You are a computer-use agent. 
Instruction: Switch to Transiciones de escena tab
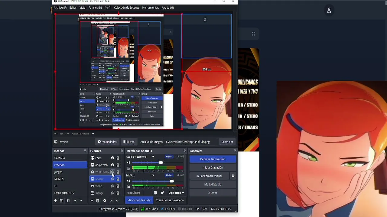[x=170, y=200]
